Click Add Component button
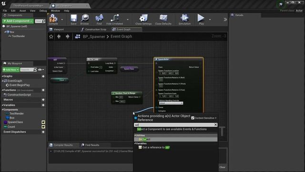The height and width of the screenshot is (172, 305). point(18,21)
